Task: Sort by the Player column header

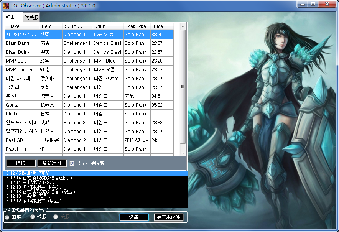Action: tap(22, 26)
